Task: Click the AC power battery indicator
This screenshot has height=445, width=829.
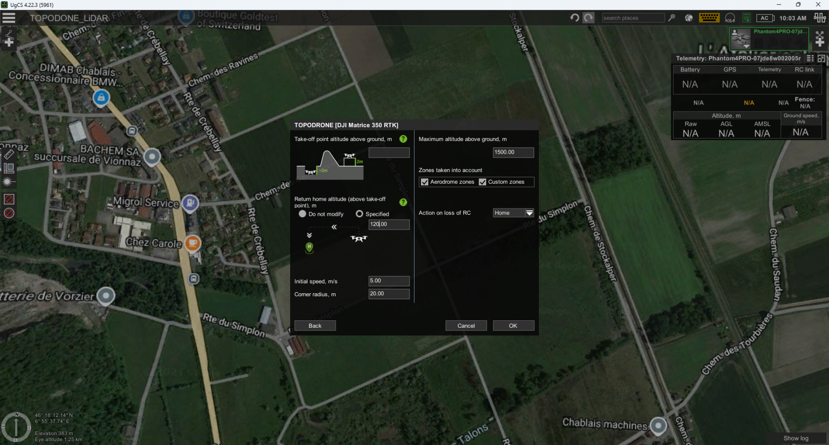Action: [765, 18]
